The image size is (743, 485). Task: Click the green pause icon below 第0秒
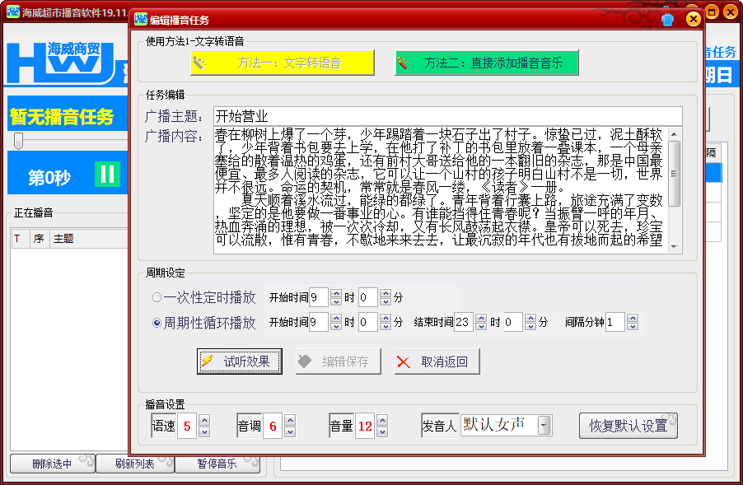click(x=108, y=175)
